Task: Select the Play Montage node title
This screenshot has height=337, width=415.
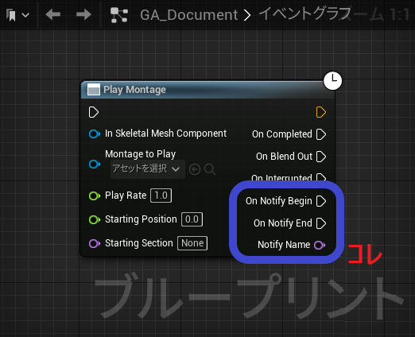Action: pyautogui.click(x=134, y=90)
